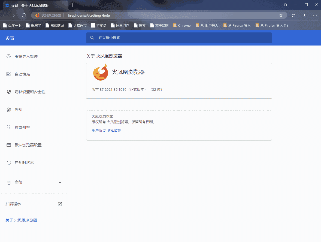
Task: Change browser skin via the shirt icon
Action: pos(285,5)
